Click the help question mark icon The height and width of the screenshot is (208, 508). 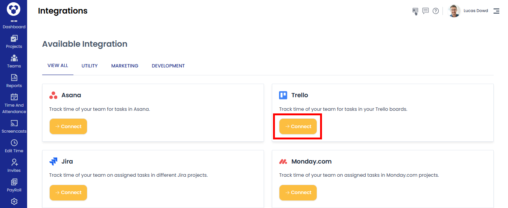[x=436, y=11]
